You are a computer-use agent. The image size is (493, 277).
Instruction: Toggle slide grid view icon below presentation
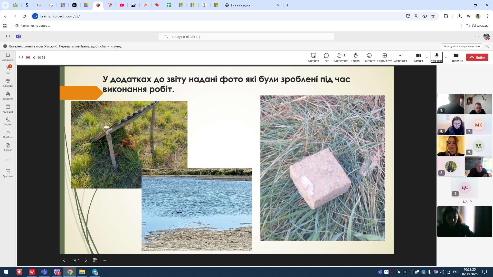tap(95, 260)
